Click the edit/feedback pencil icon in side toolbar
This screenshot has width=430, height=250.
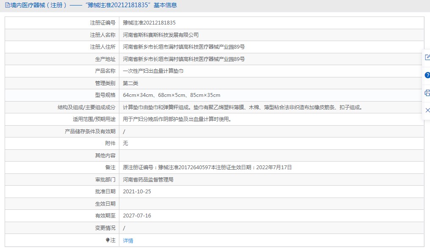click(427, 57)
